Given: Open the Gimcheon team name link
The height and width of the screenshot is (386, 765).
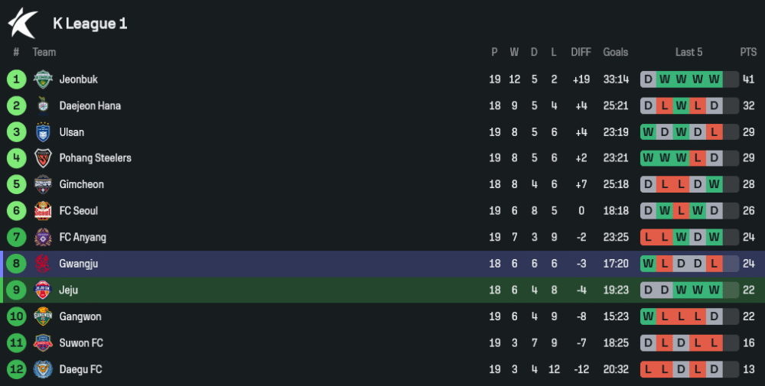Looking at the screenshot, I should point(81,185).
